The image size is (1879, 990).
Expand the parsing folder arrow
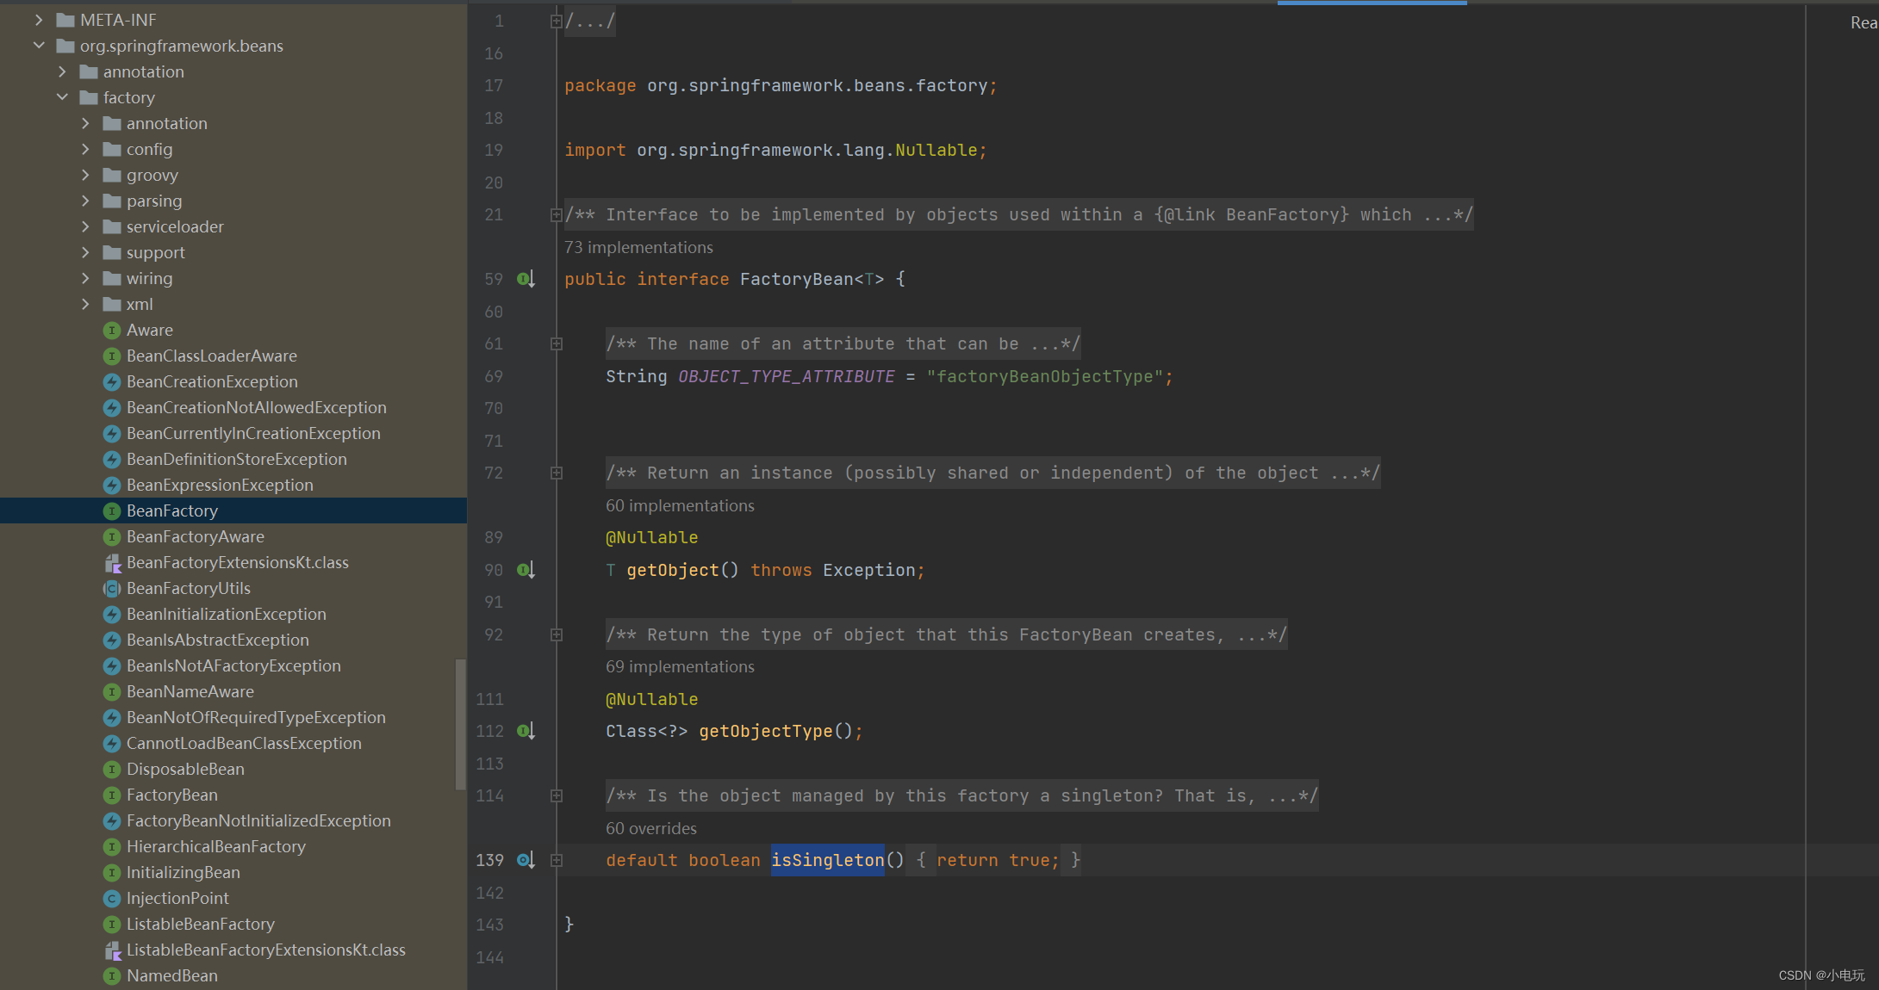tap(85, 201)
